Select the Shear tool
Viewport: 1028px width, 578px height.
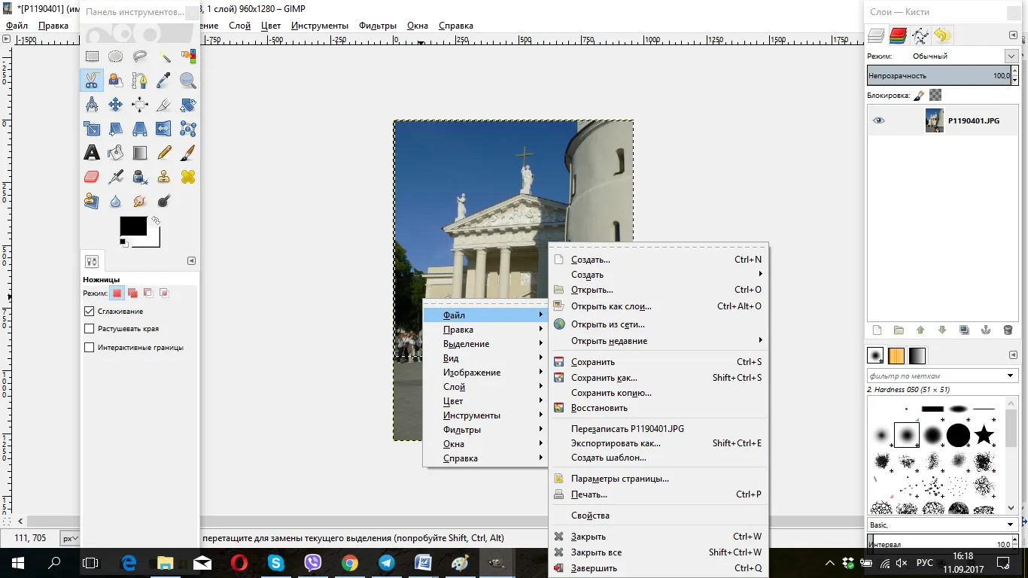pos(116,128)
